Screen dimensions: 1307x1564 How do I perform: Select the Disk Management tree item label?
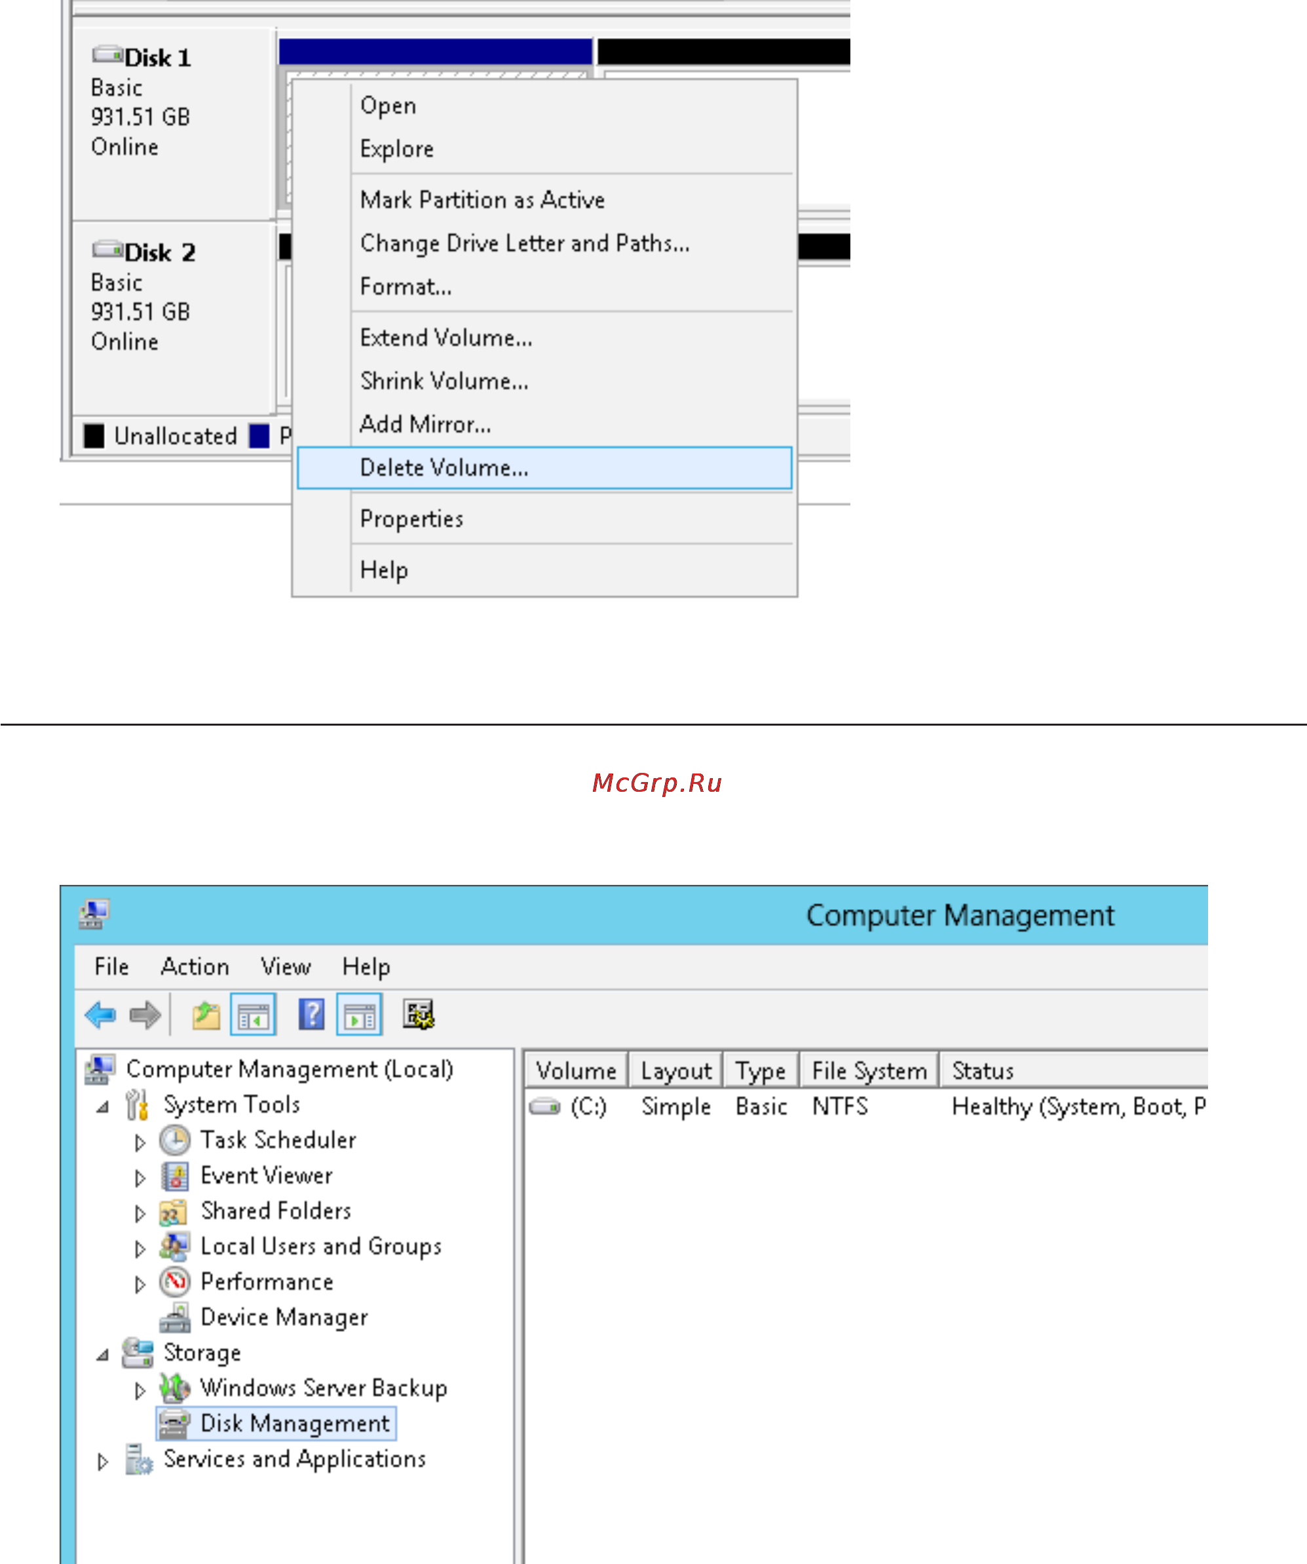tap(295, 1424)
